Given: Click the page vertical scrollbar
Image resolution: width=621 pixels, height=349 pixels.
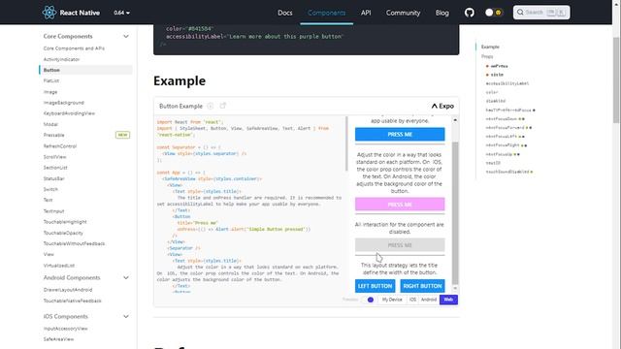Looking at the screenshot, I should 616,79.
